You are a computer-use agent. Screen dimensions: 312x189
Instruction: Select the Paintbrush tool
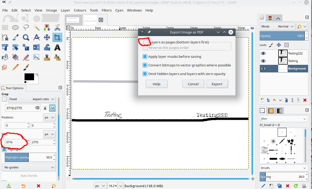26,67
